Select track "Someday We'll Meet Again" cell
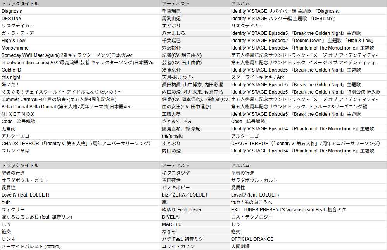Screen dimensions: 387x250 click(80, 55)
